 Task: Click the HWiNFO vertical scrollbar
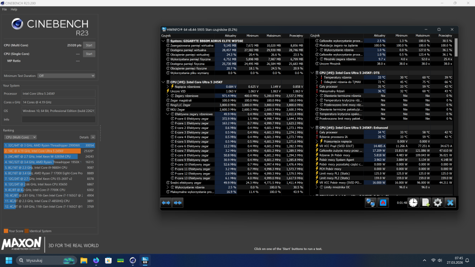coord(456,47)
